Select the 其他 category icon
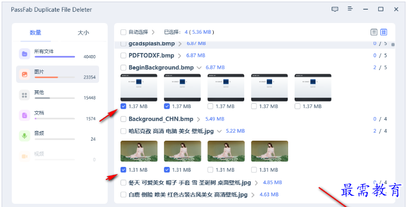 (x=25, y=95)
